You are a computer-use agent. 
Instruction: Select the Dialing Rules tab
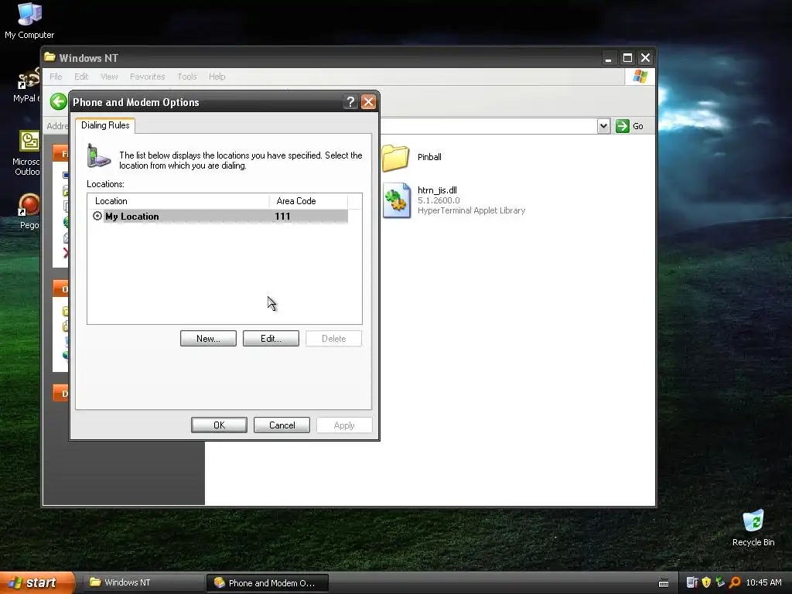coord(105,125)
